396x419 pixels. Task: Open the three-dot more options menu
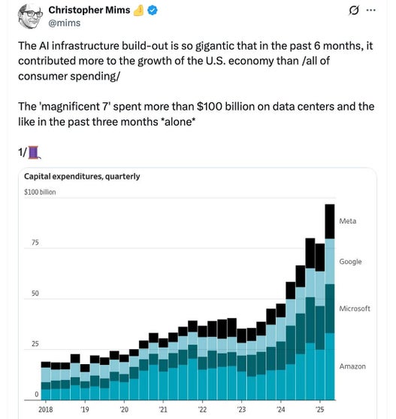point(370,10)
